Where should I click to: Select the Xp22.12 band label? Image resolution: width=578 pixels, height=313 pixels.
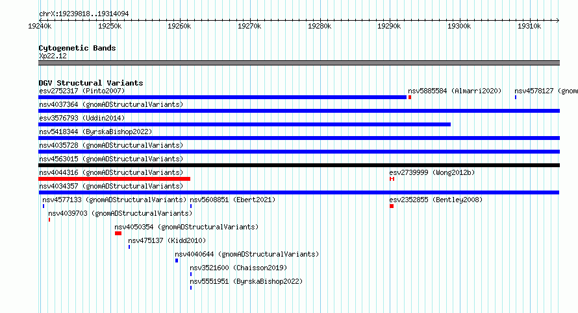tap(53, 56)
